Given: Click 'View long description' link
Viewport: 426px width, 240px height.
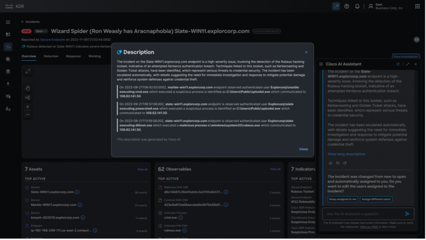Looking at the screenshot, I should pos(346,154).
